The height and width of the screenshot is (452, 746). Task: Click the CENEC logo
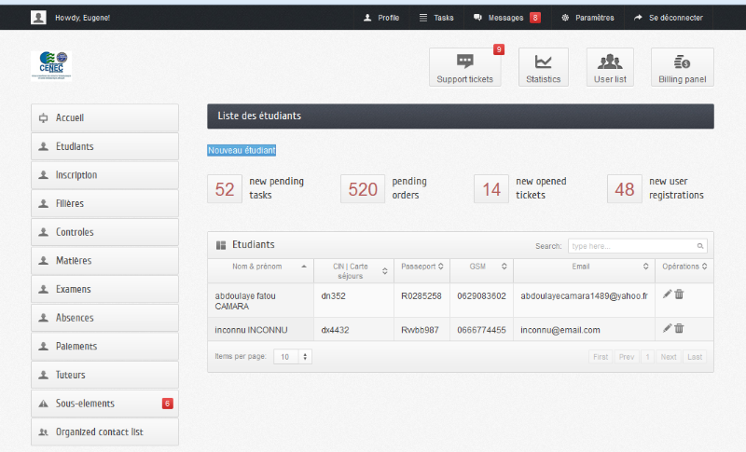tap(51, 65)
